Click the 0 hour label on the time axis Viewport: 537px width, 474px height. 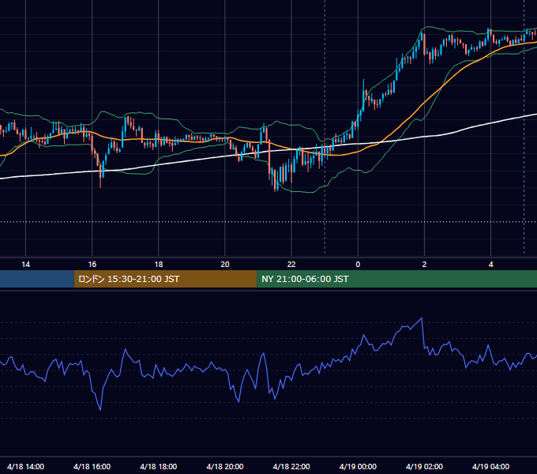[x=358, y=265]
